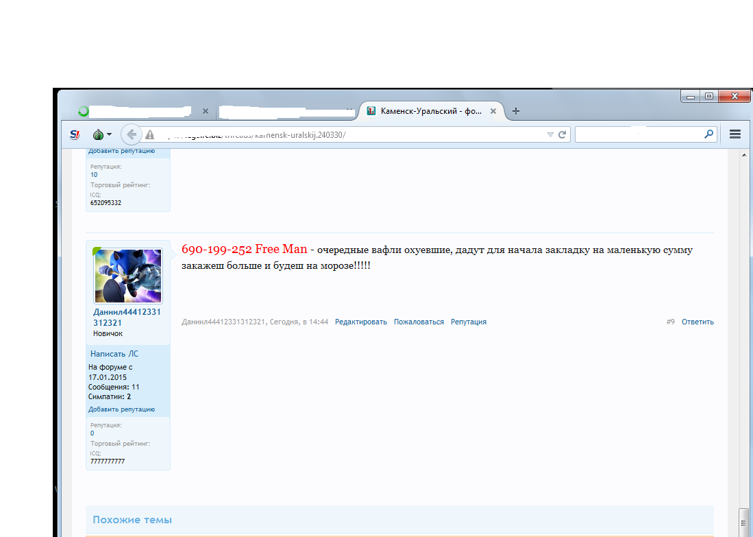Open post permalink #9
753x537 pixels.
point(670,322)
